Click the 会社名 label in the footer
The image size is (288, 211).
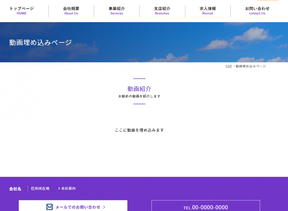(15, 189)
